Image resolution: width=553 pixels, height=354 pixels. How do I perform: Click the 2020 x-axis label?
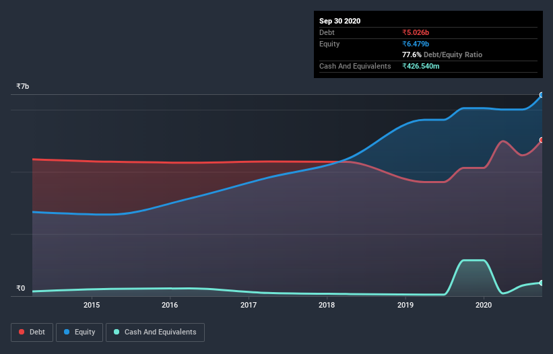tap(484, 305)
